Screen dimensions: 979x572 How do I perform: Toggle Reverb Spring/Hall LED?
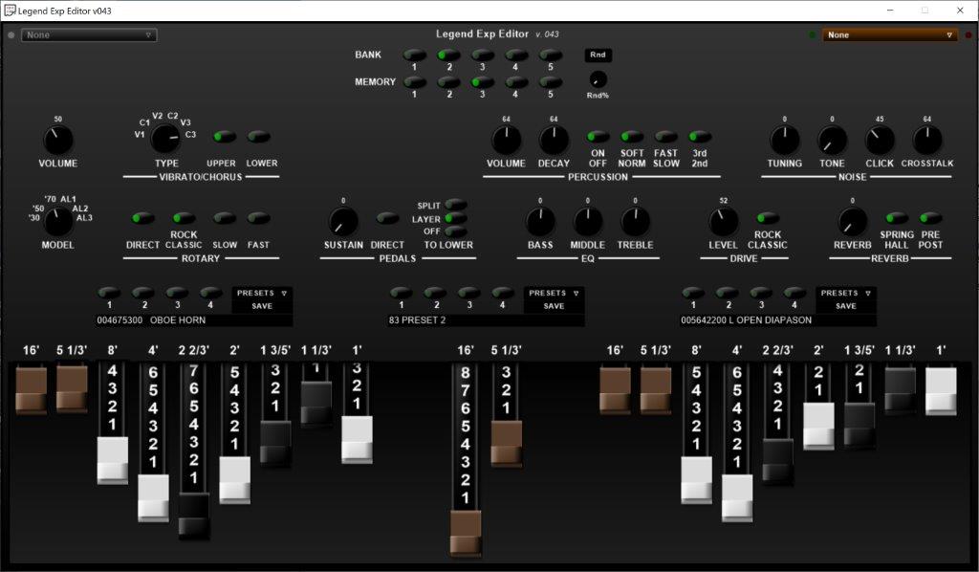897,218
